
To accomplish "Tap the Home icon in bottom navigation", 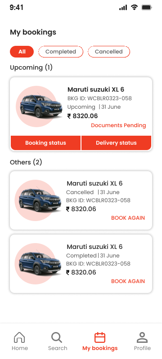I will pos(19,337).
